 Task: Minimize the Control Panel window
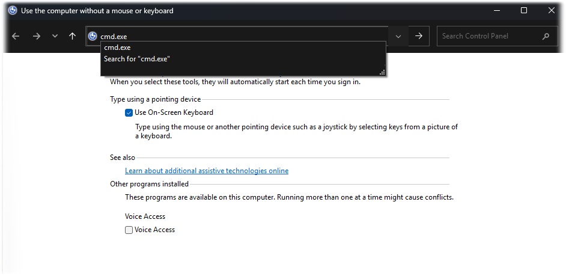(x=497, y=10)
